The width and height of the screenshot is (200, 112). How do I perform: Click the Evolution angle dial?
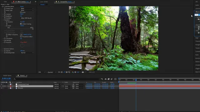coord(22,45)
